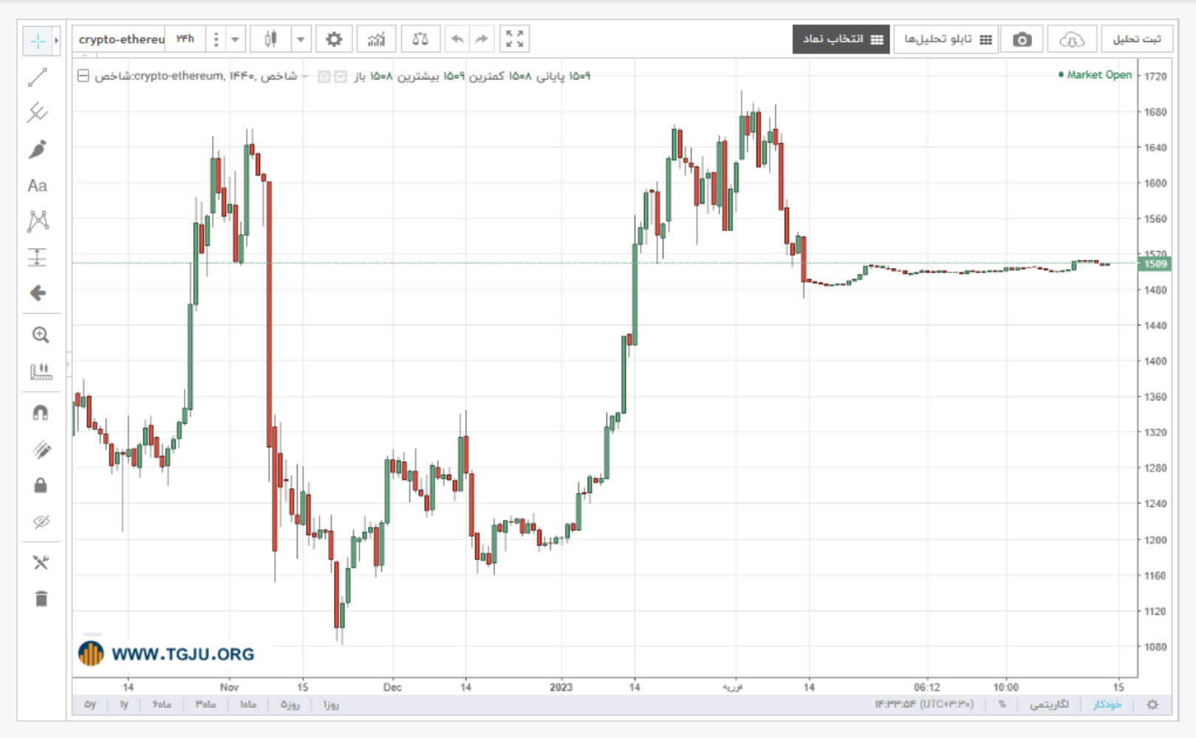Open the تابلو تحلیل‌ها panel

pyautogui.click(x=947, y=39)
